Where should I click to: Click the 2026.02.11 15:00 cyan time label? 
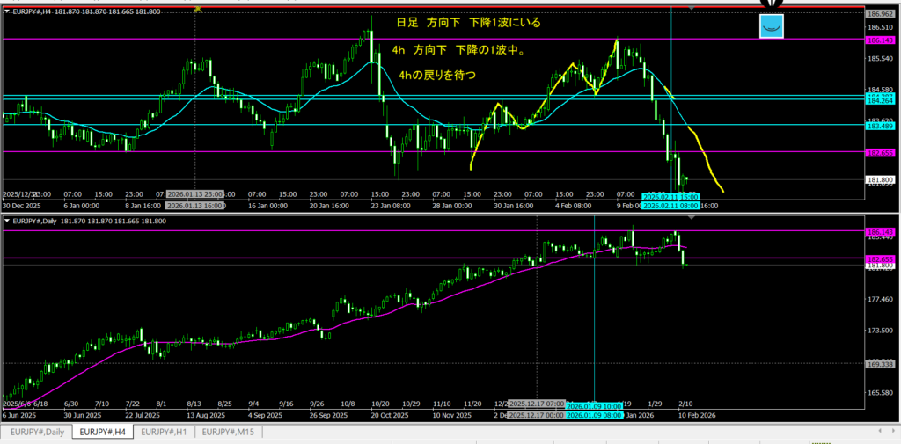(670, 195)
